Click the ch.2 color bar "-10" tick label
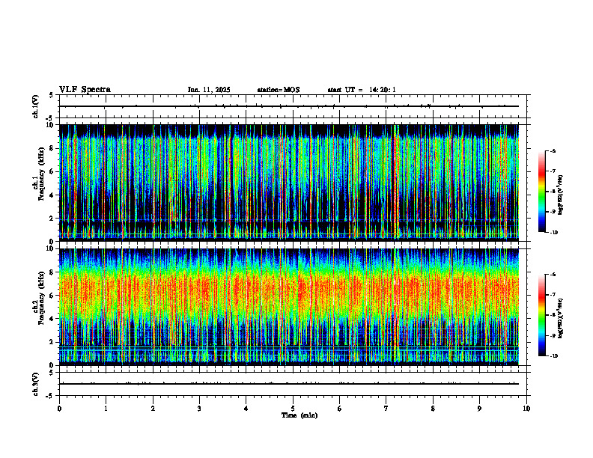This screenshot has width=593, height=458. (x=554, y=356)
